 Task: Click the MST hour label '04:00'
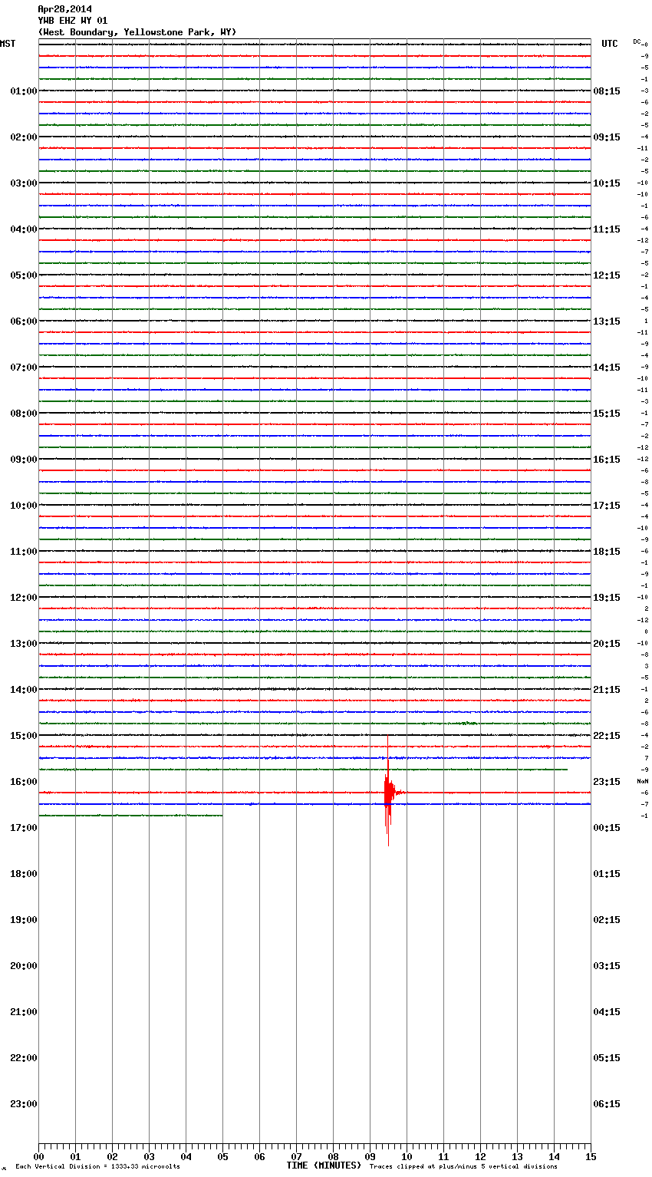(24, 229)
